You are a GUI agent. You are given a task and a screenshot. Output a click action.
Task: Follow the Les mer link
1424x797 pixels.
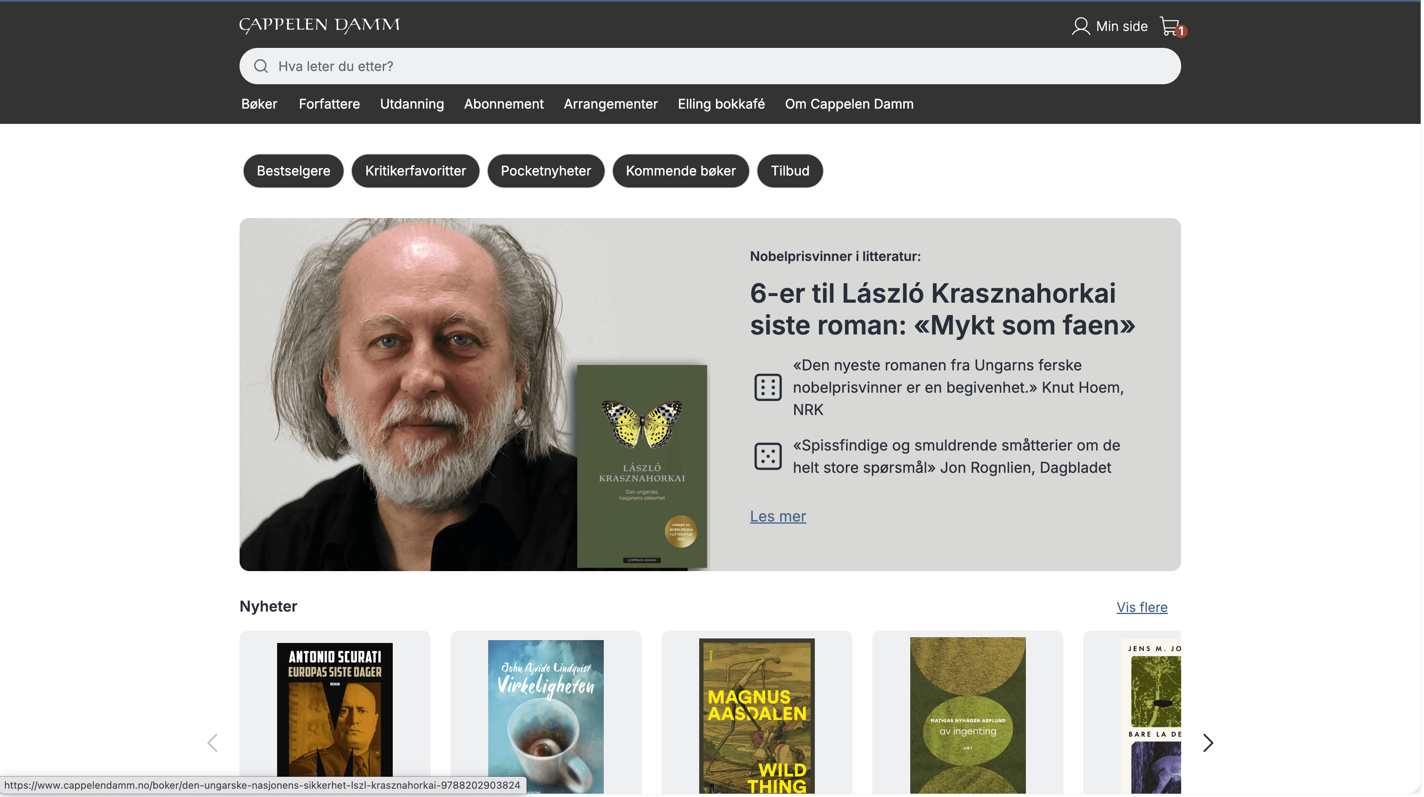pyautogui.click(x=778, y=516)
